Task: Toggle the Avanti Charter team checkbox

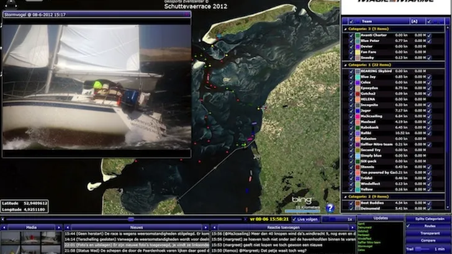Action: click(351, 35)
